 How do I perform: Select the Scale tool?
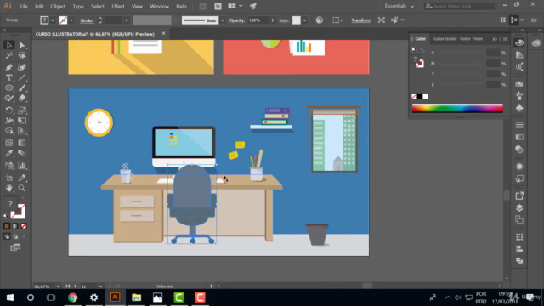point(22,110)
